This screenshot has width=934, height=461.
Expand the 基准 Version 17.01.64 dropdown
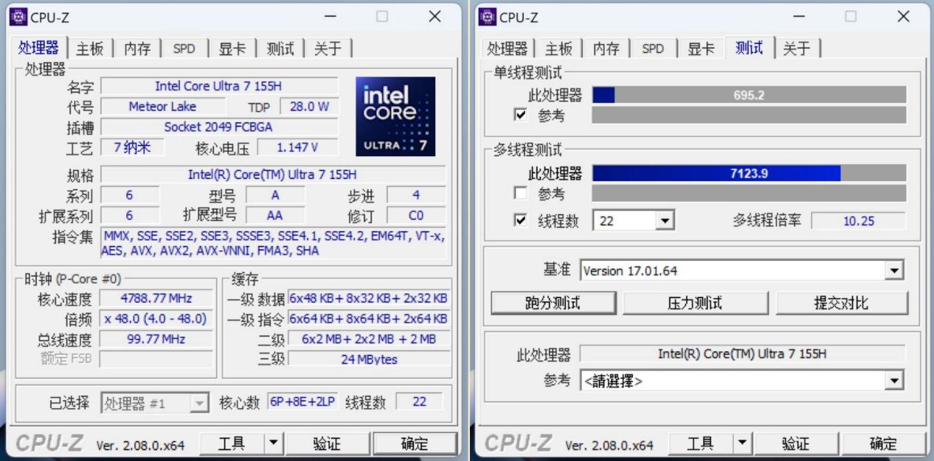click(x=895, y=270)
